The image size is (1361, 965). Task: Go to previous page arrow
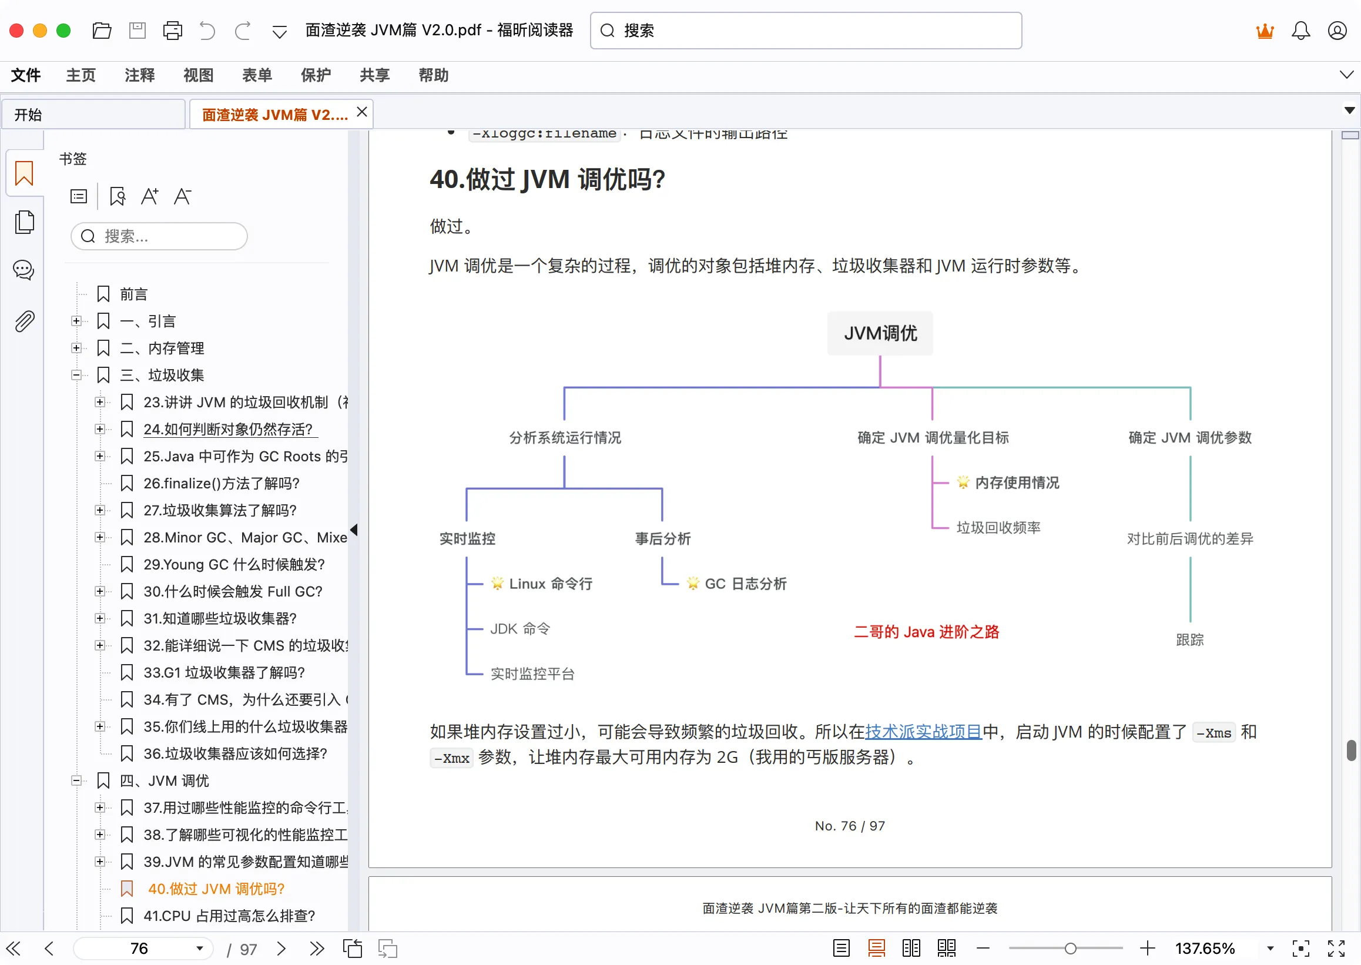49,949
